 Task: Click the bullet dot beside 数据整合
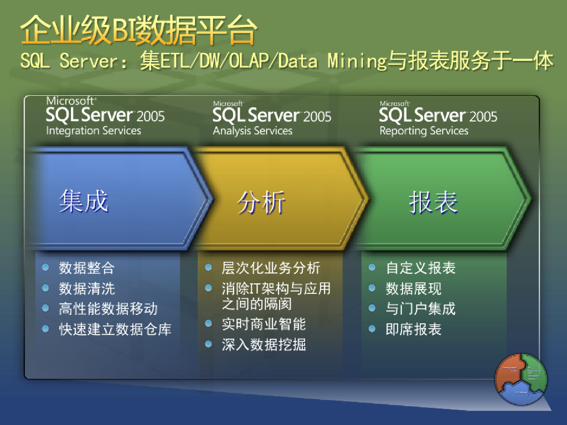[x=45, y=267]
